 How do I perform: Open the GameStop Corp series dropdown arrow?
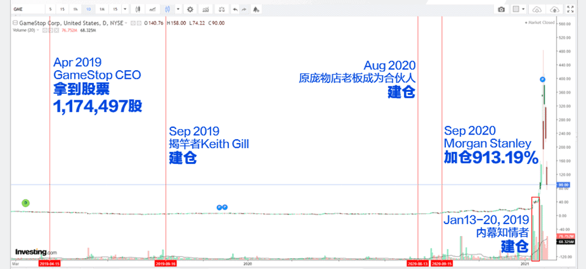click(x=126, y=23)
